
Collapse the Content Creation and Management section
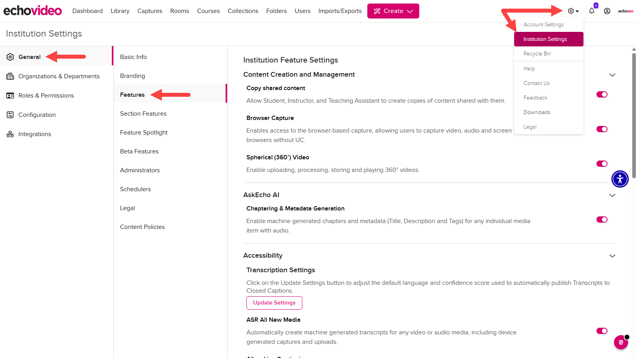pos(612,75)
